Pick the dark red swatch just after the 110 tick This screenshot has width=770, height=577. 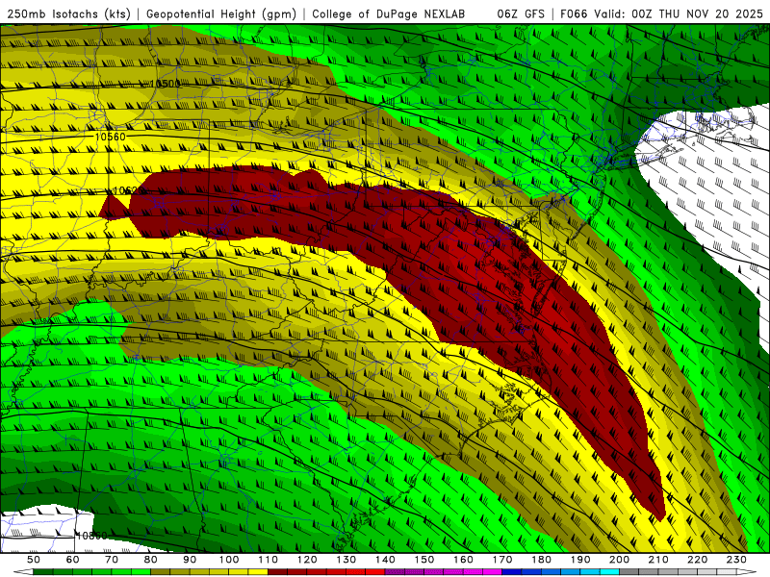277,572
